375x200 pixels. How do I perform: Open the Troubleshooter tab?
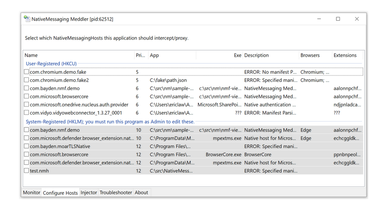coord(116,193)
